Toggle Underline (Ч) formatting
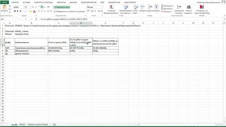 click(x=20, y=11)
